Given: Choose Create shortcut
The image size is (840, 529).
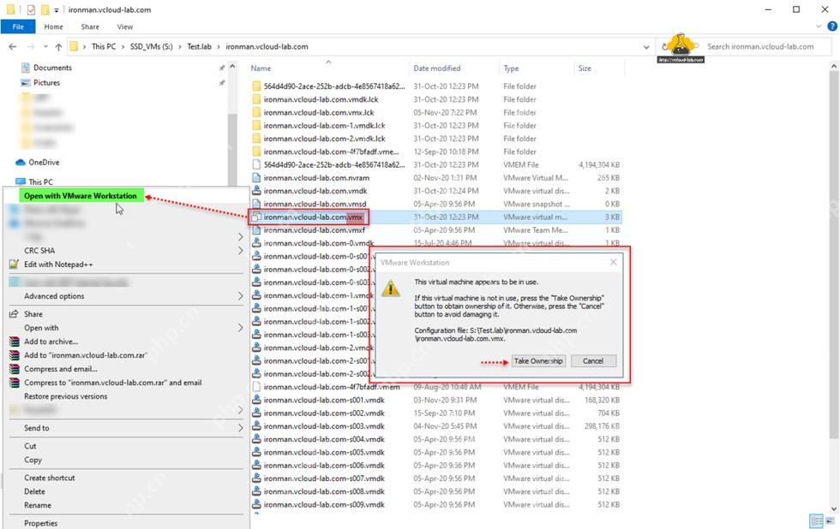Looking at the screenshot, I should [50, 478].
